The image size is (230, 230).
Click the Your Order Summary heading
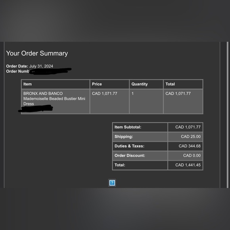(x=37, y=53)
